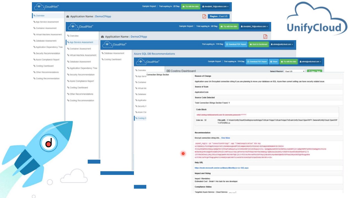Click the dashboard icon before Application Name in the backmost window
The image size is (352, 198).
pyautogui.click(x=68, y=16)
